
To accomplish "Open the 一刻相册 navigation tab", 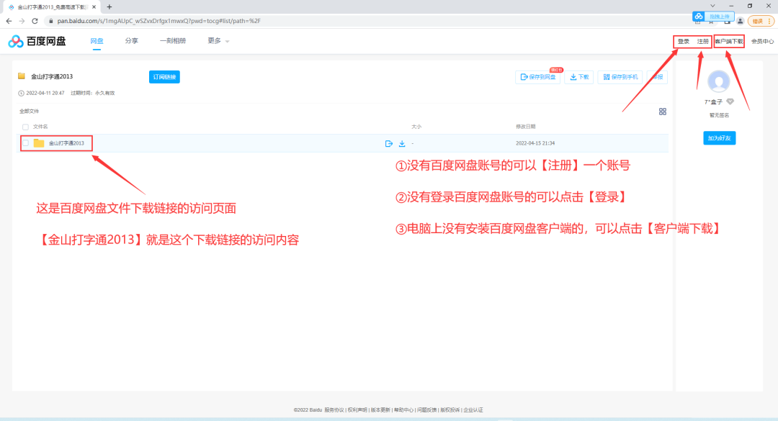I will pyautogui.click(x=173, y=41).
